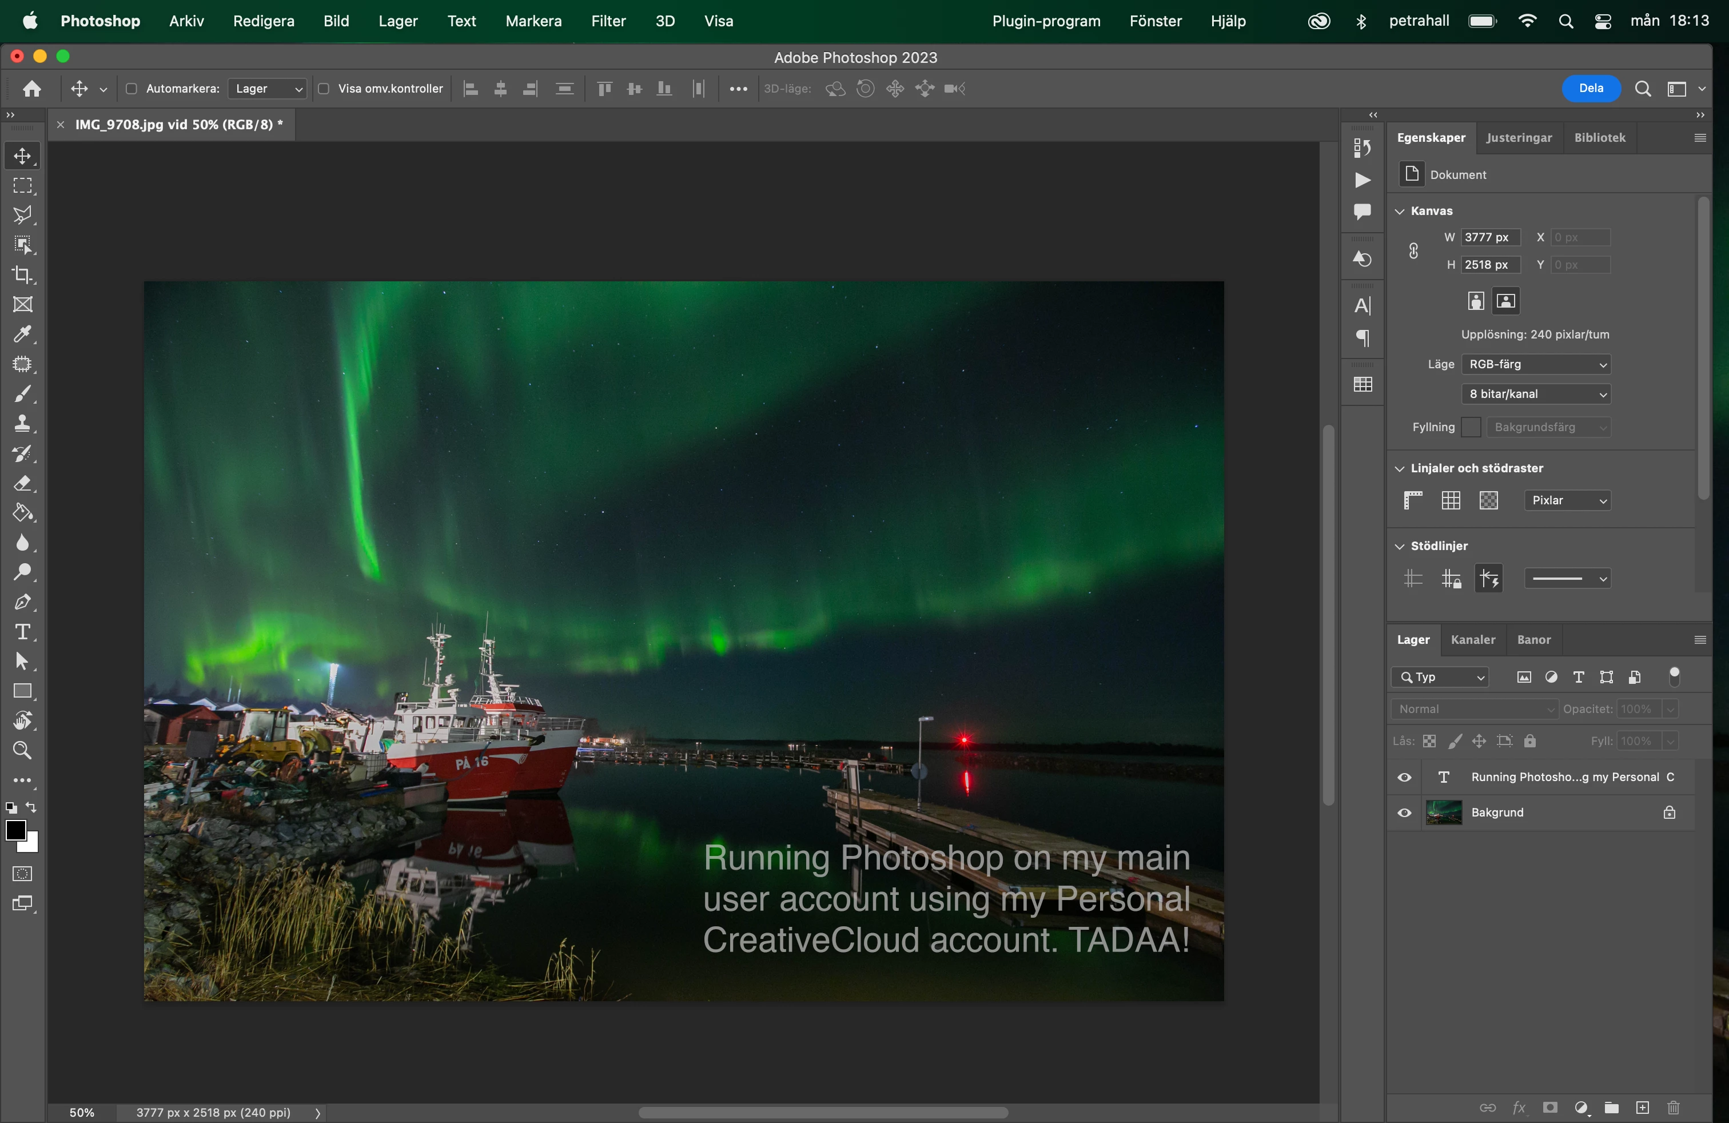Select the Clone Stamp tool

pyautogui.click(x=22, y=424)
